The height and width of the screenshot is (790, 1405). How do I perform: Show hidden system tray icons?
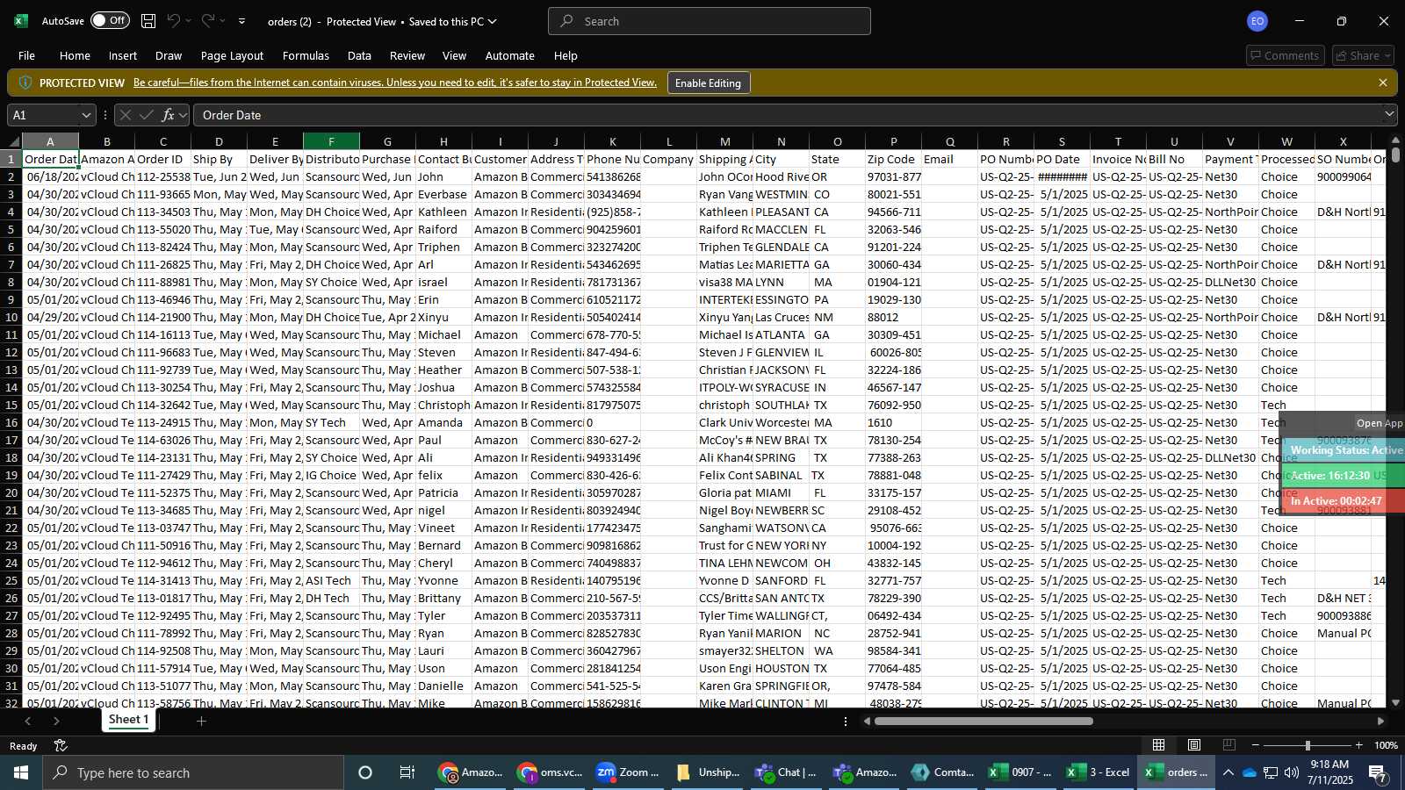pyautogui.click(x=1228, y=772)
